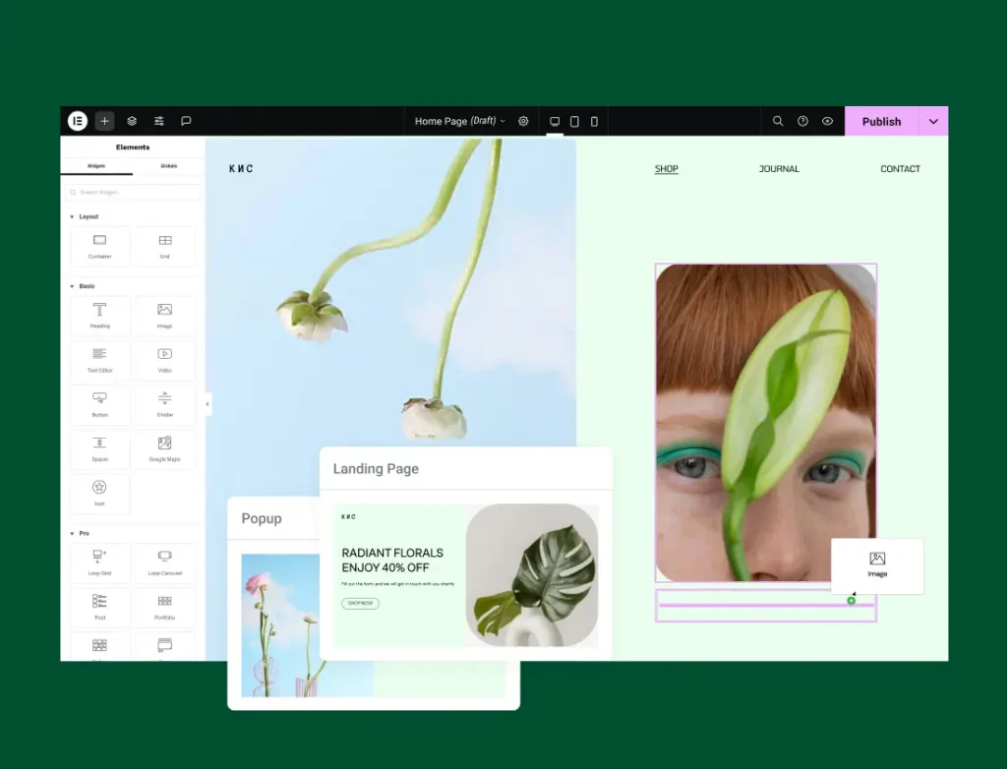
Task: Select the Google Maps widget
Action: point(164,449)
